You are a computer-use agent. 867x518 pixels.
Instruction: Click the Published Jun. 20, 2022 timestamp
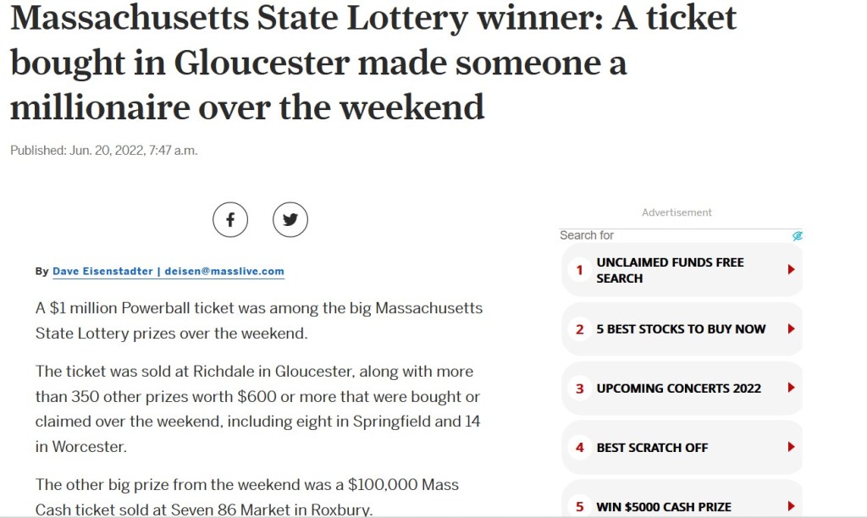[103, 151]
